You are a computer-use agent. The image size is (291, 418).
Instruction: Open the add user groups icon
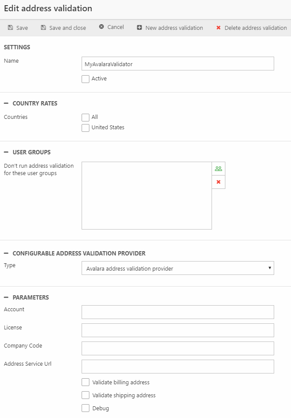click(x=218, y=169)
